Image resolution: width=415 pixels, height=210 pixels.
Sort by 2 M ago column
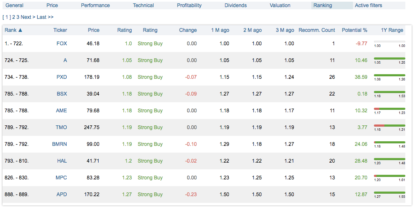(253, 30)
